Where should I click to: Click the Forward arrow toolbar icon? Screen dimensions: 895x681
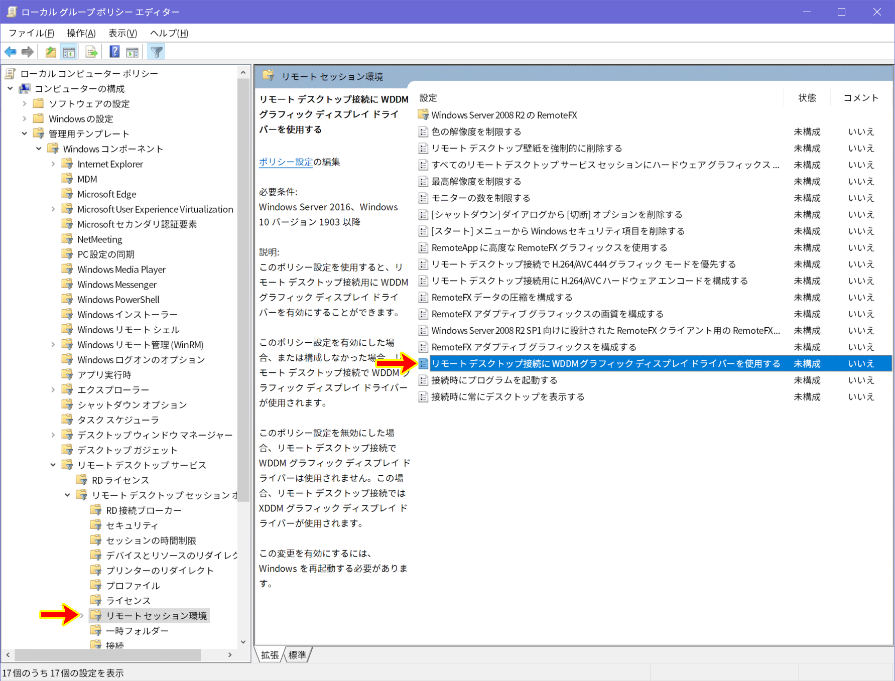coord(28,52)
